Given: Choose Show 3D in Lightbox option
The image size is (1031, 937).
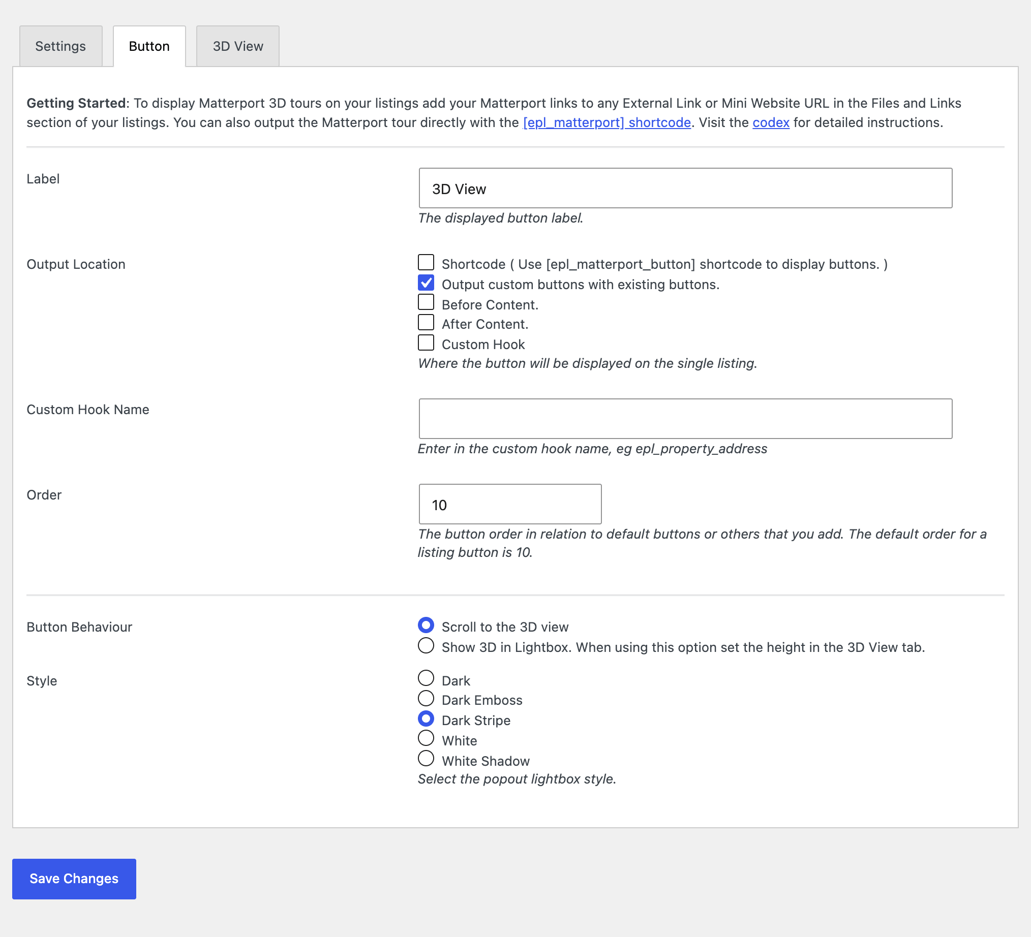Looking at the screenshot, I should point(426,646).
